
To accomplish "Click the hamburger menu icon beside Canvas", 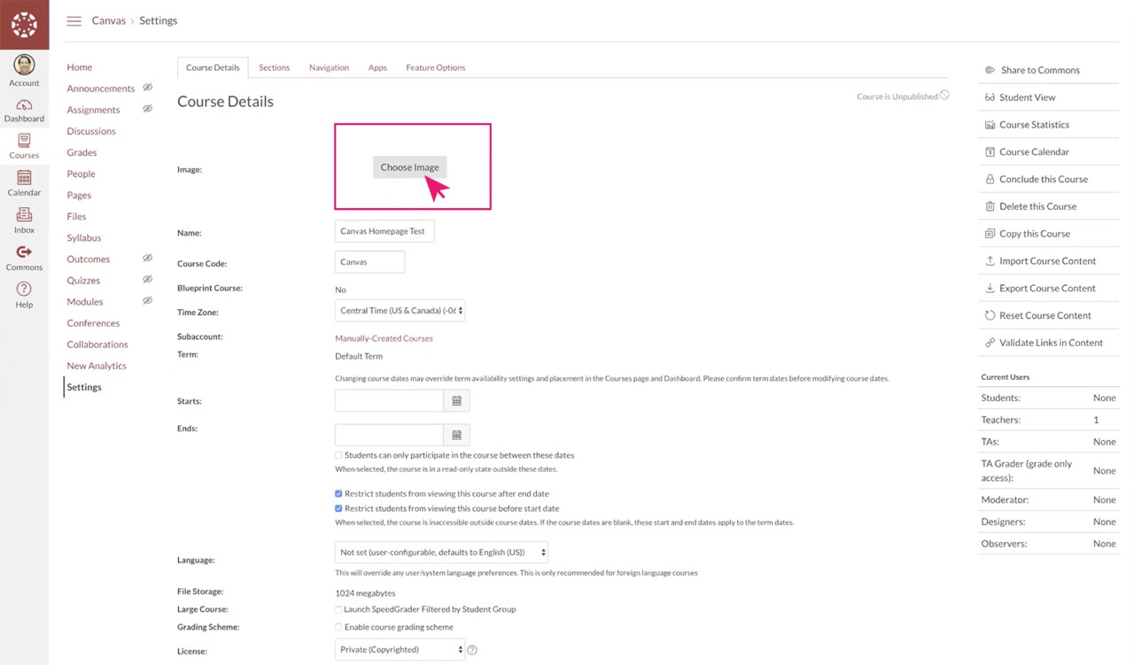I will [x=74, y=21].
